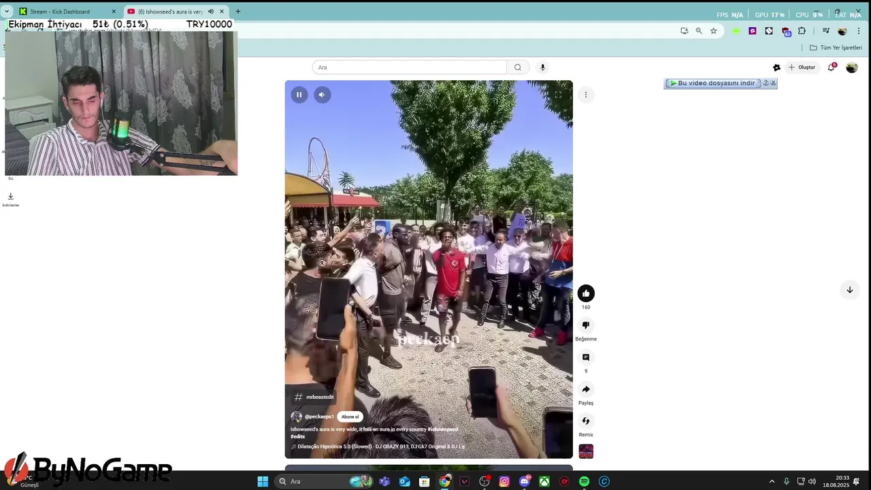Show hidden system tray icons

tap(772, 481)
